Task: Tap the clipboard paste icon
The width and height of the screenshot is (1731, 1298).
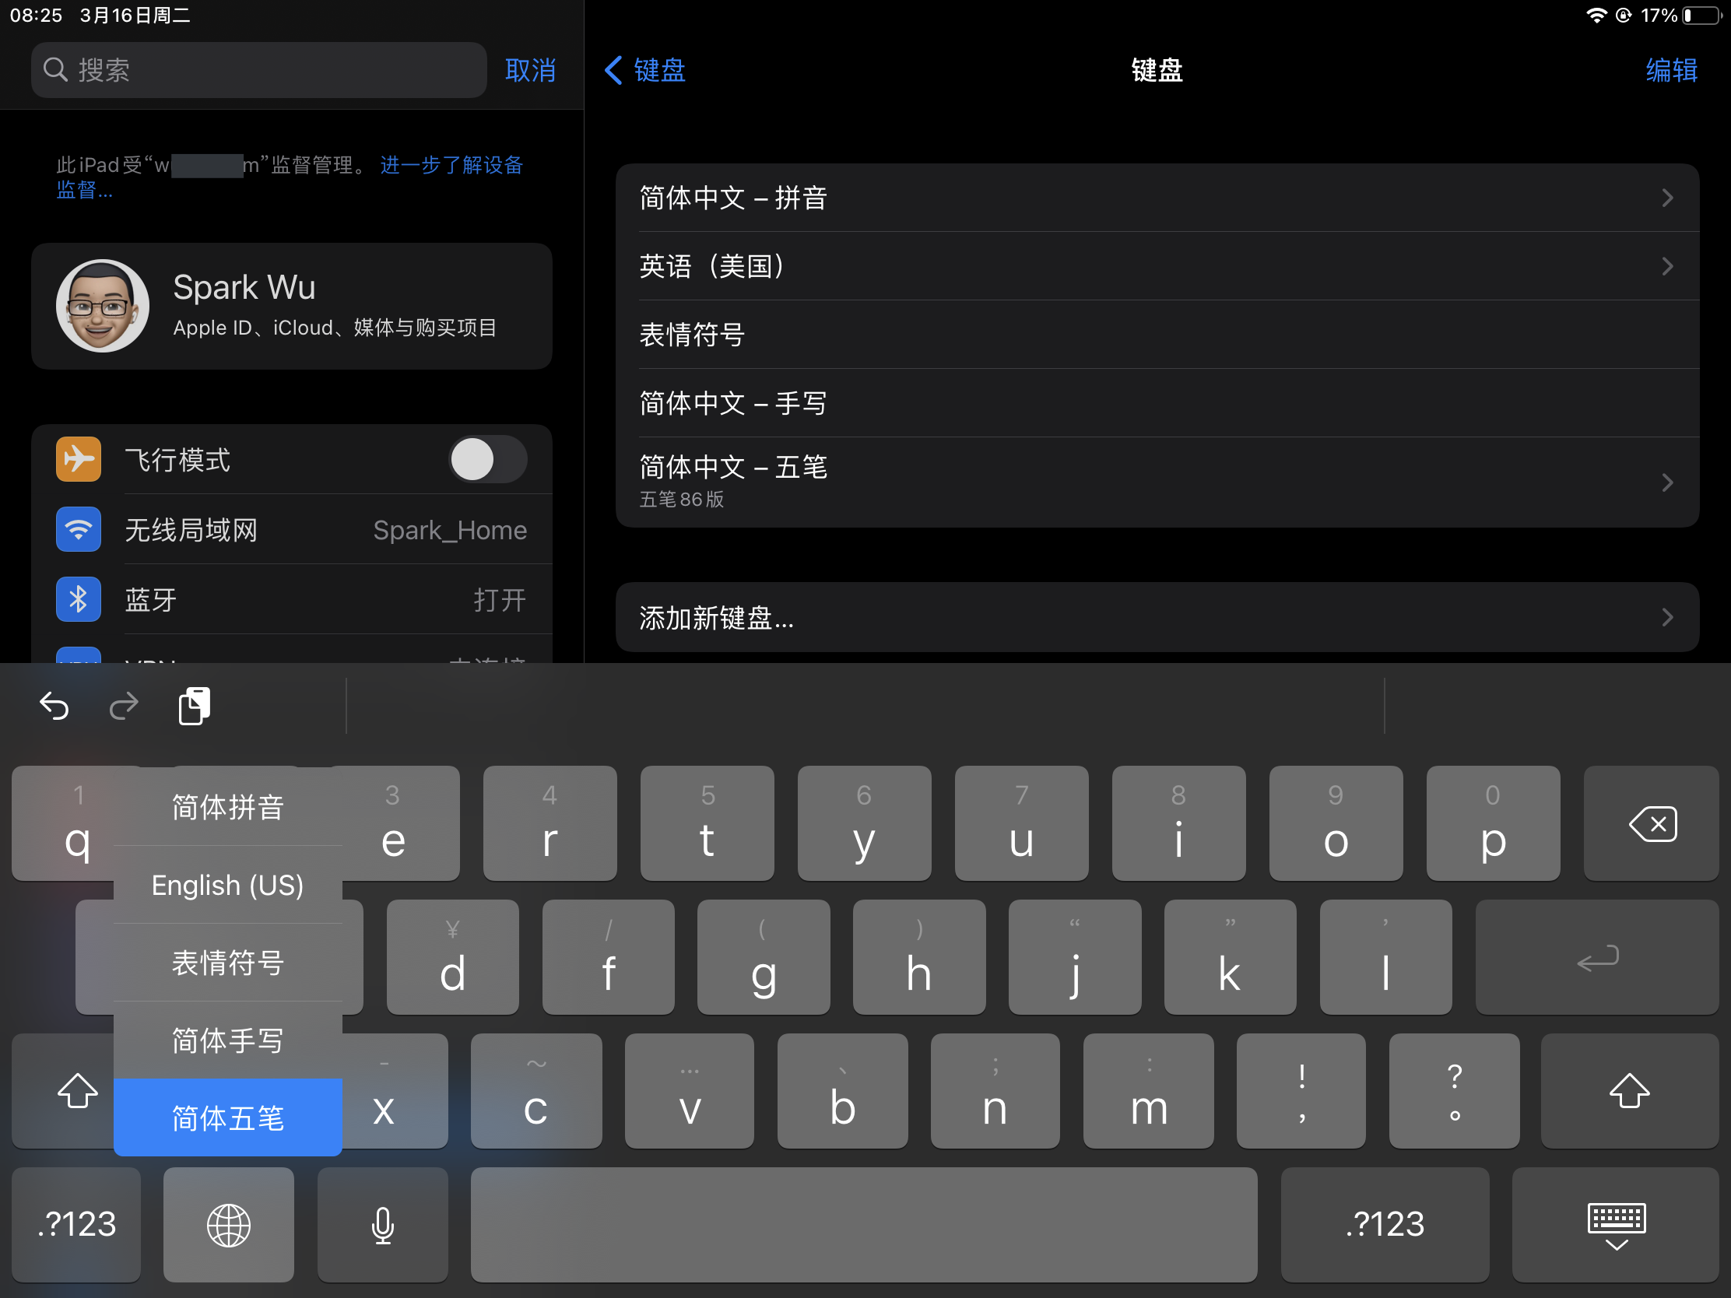Action: tap(194, 707)
